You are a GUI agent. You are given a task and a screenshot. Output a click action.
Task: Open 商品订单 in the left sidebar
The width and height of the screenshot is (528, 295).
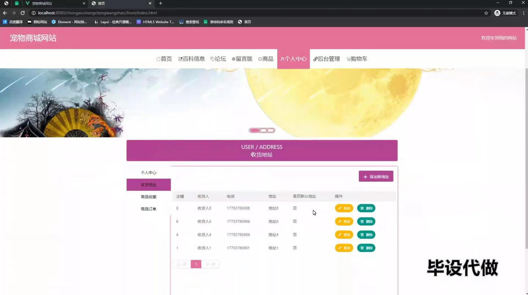click(x=148, y=209)
